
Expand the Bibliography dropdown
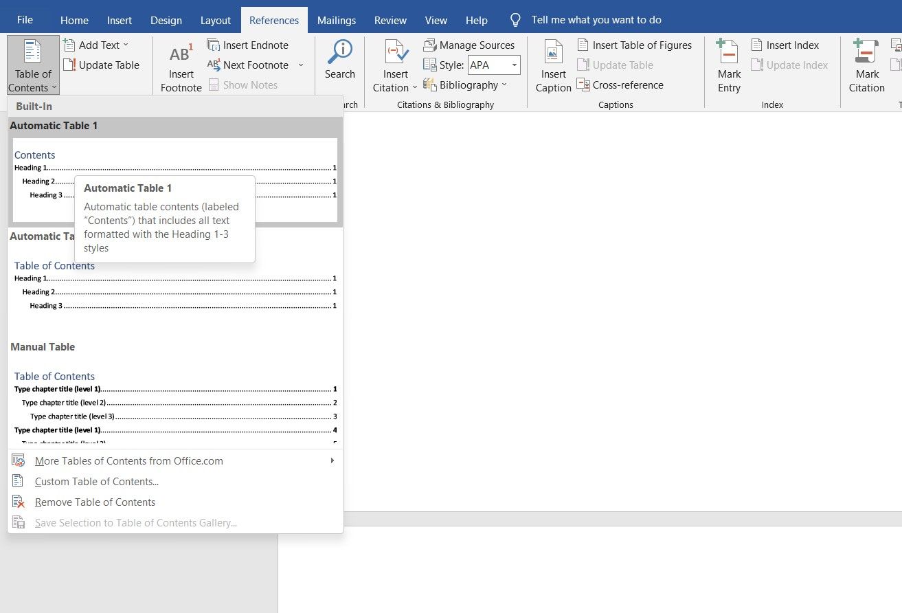(466, 85)
